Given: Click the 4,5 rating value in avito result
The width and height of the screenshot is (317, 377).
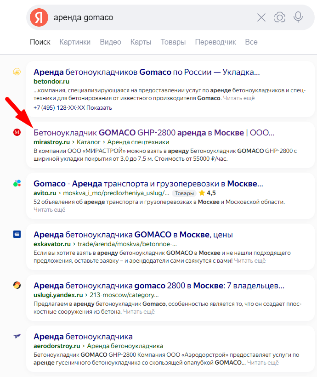Looking at the screenshot, I should click(x=211, y=193).
